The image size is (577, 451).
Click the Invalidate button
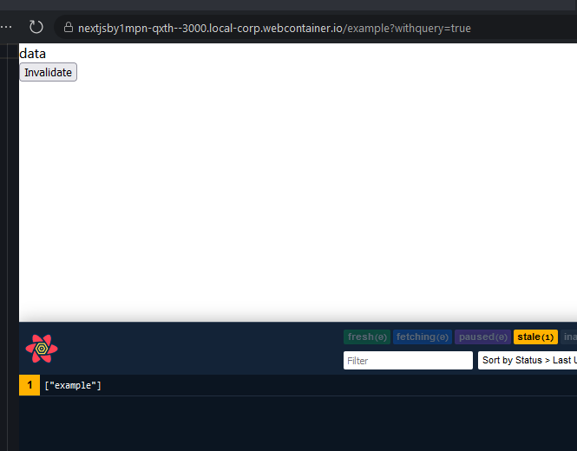point(49,72)
